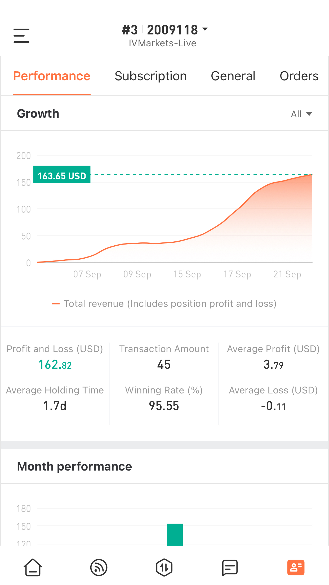Switch to the Orders tab
Screen dimensions: 329x585
point(299,76)
